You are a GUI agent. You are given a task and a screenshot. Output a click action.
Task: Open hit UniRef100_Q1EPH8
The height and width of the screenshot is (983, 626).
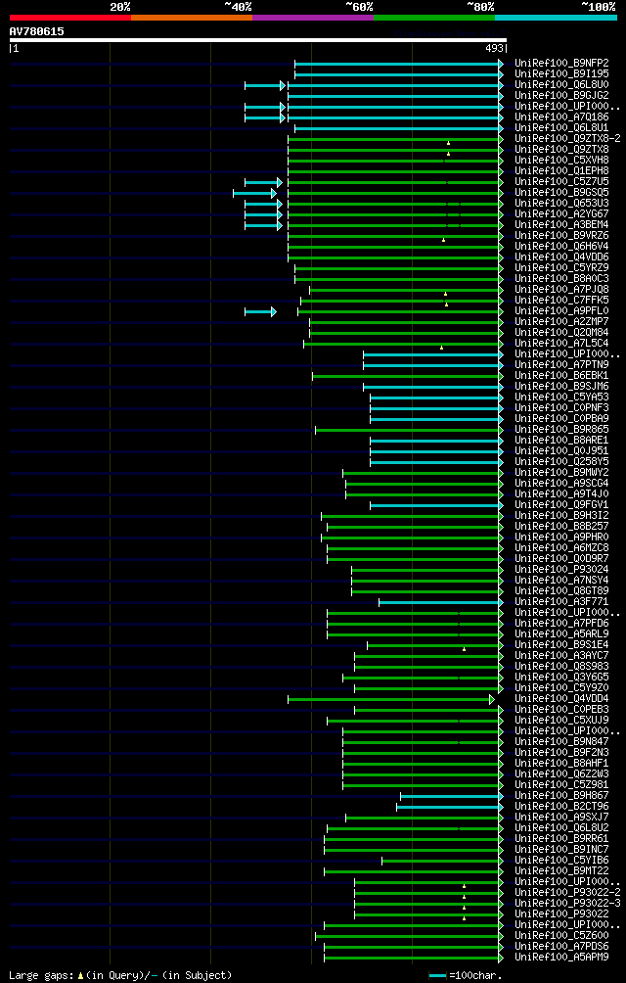(x=561, y=171)
